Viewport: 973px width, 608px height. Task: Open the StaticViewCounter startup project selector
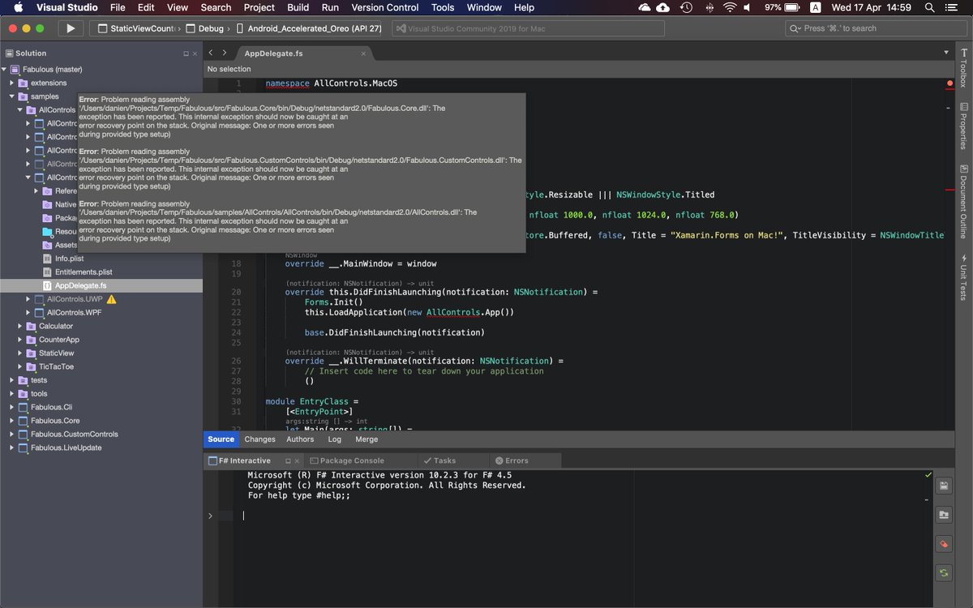click(135, 28)
